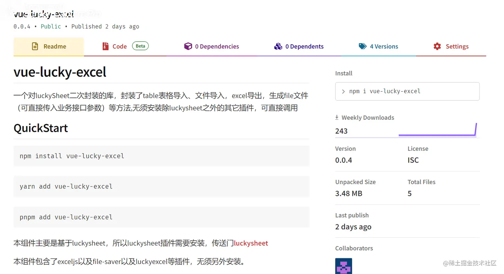
Task: Click the download arrow icon near Weekly Downloads
Action: coord(336,117)
